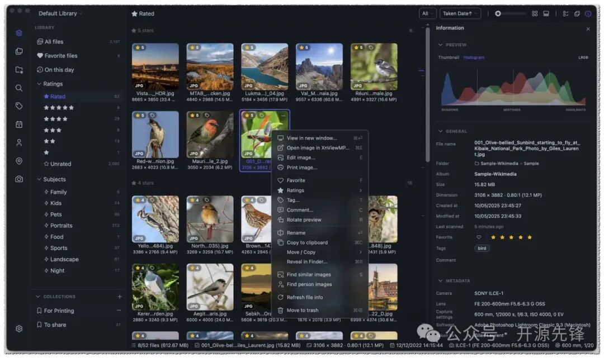Choose Refresh file info
The width and height of the screenshot is (604, 358).
click(x=320, y=297)
